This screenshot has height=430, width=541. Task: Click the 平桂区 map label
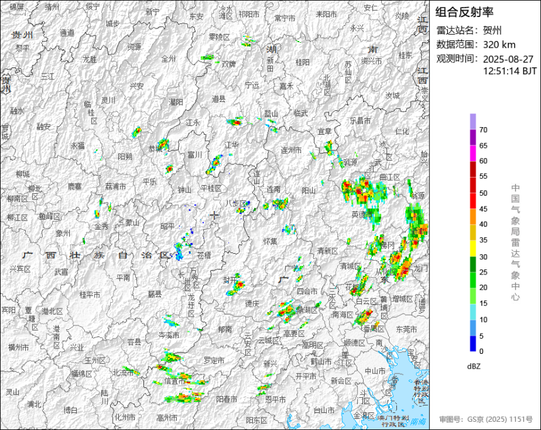211,188
